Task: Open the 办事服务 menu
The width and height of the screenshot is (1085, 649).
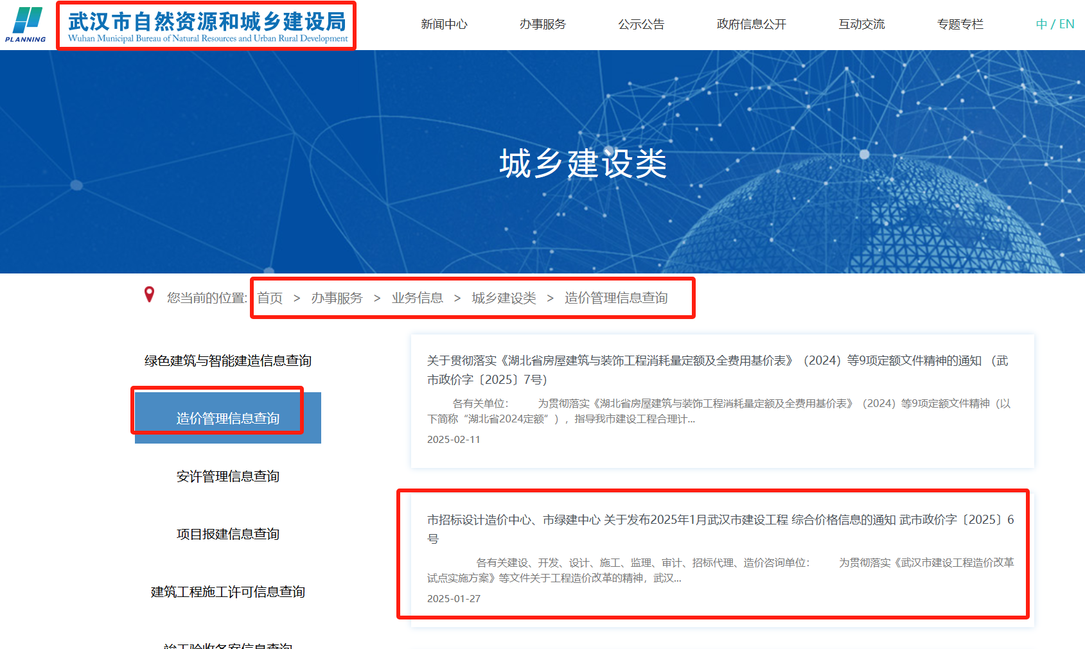Action: pos(543,24)
